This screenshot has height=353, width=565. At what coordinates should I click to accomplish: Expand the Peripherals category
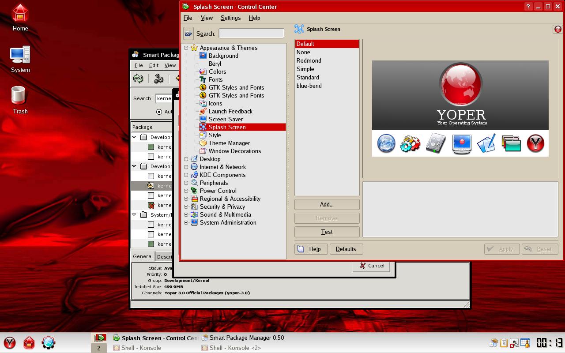click(x=186, y=183)
